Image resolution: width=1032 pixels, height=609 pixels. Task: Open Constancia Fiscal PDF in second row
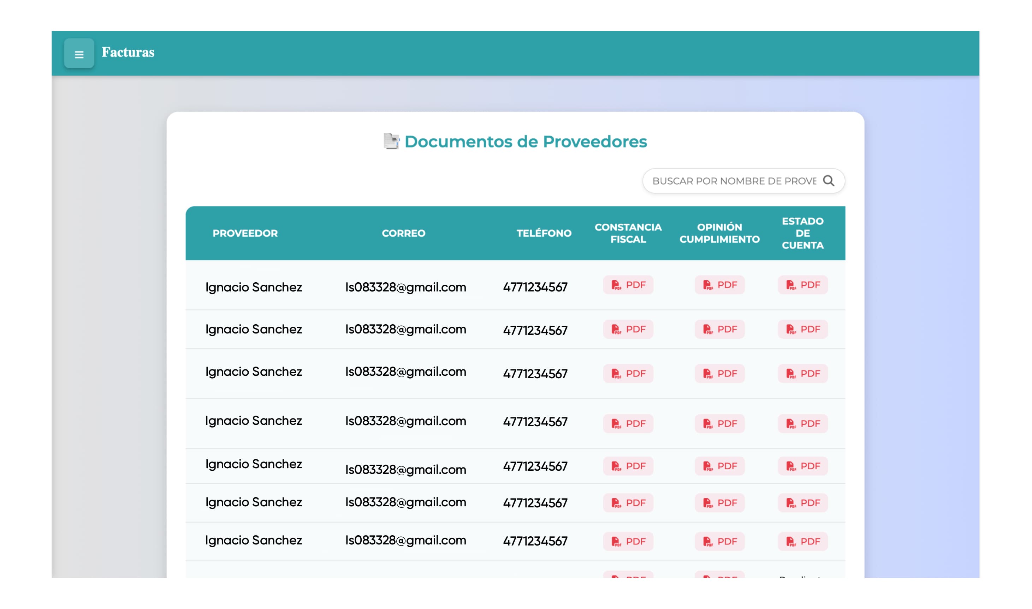[628, 329]
